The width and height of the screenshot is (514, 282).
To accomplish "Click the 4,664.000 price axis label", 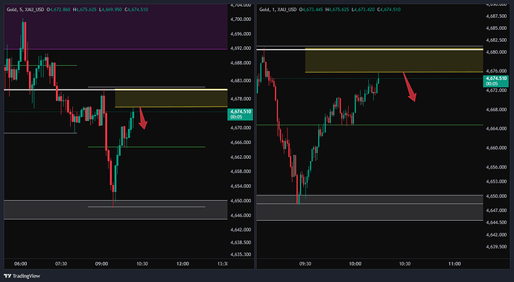I will [497, 128].
